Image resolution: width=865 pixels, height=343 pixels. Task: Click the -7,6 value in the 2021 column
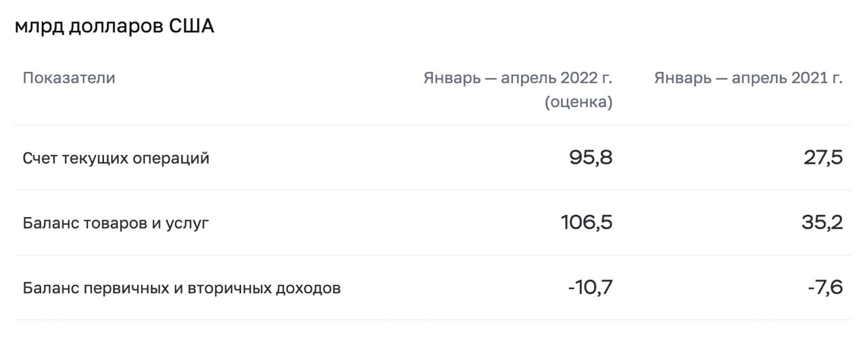[x=825, y=288]
